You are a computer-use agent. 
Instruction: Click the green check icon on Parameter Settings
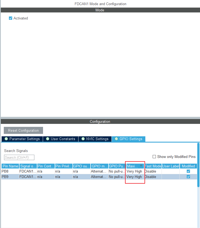(6, 139)
